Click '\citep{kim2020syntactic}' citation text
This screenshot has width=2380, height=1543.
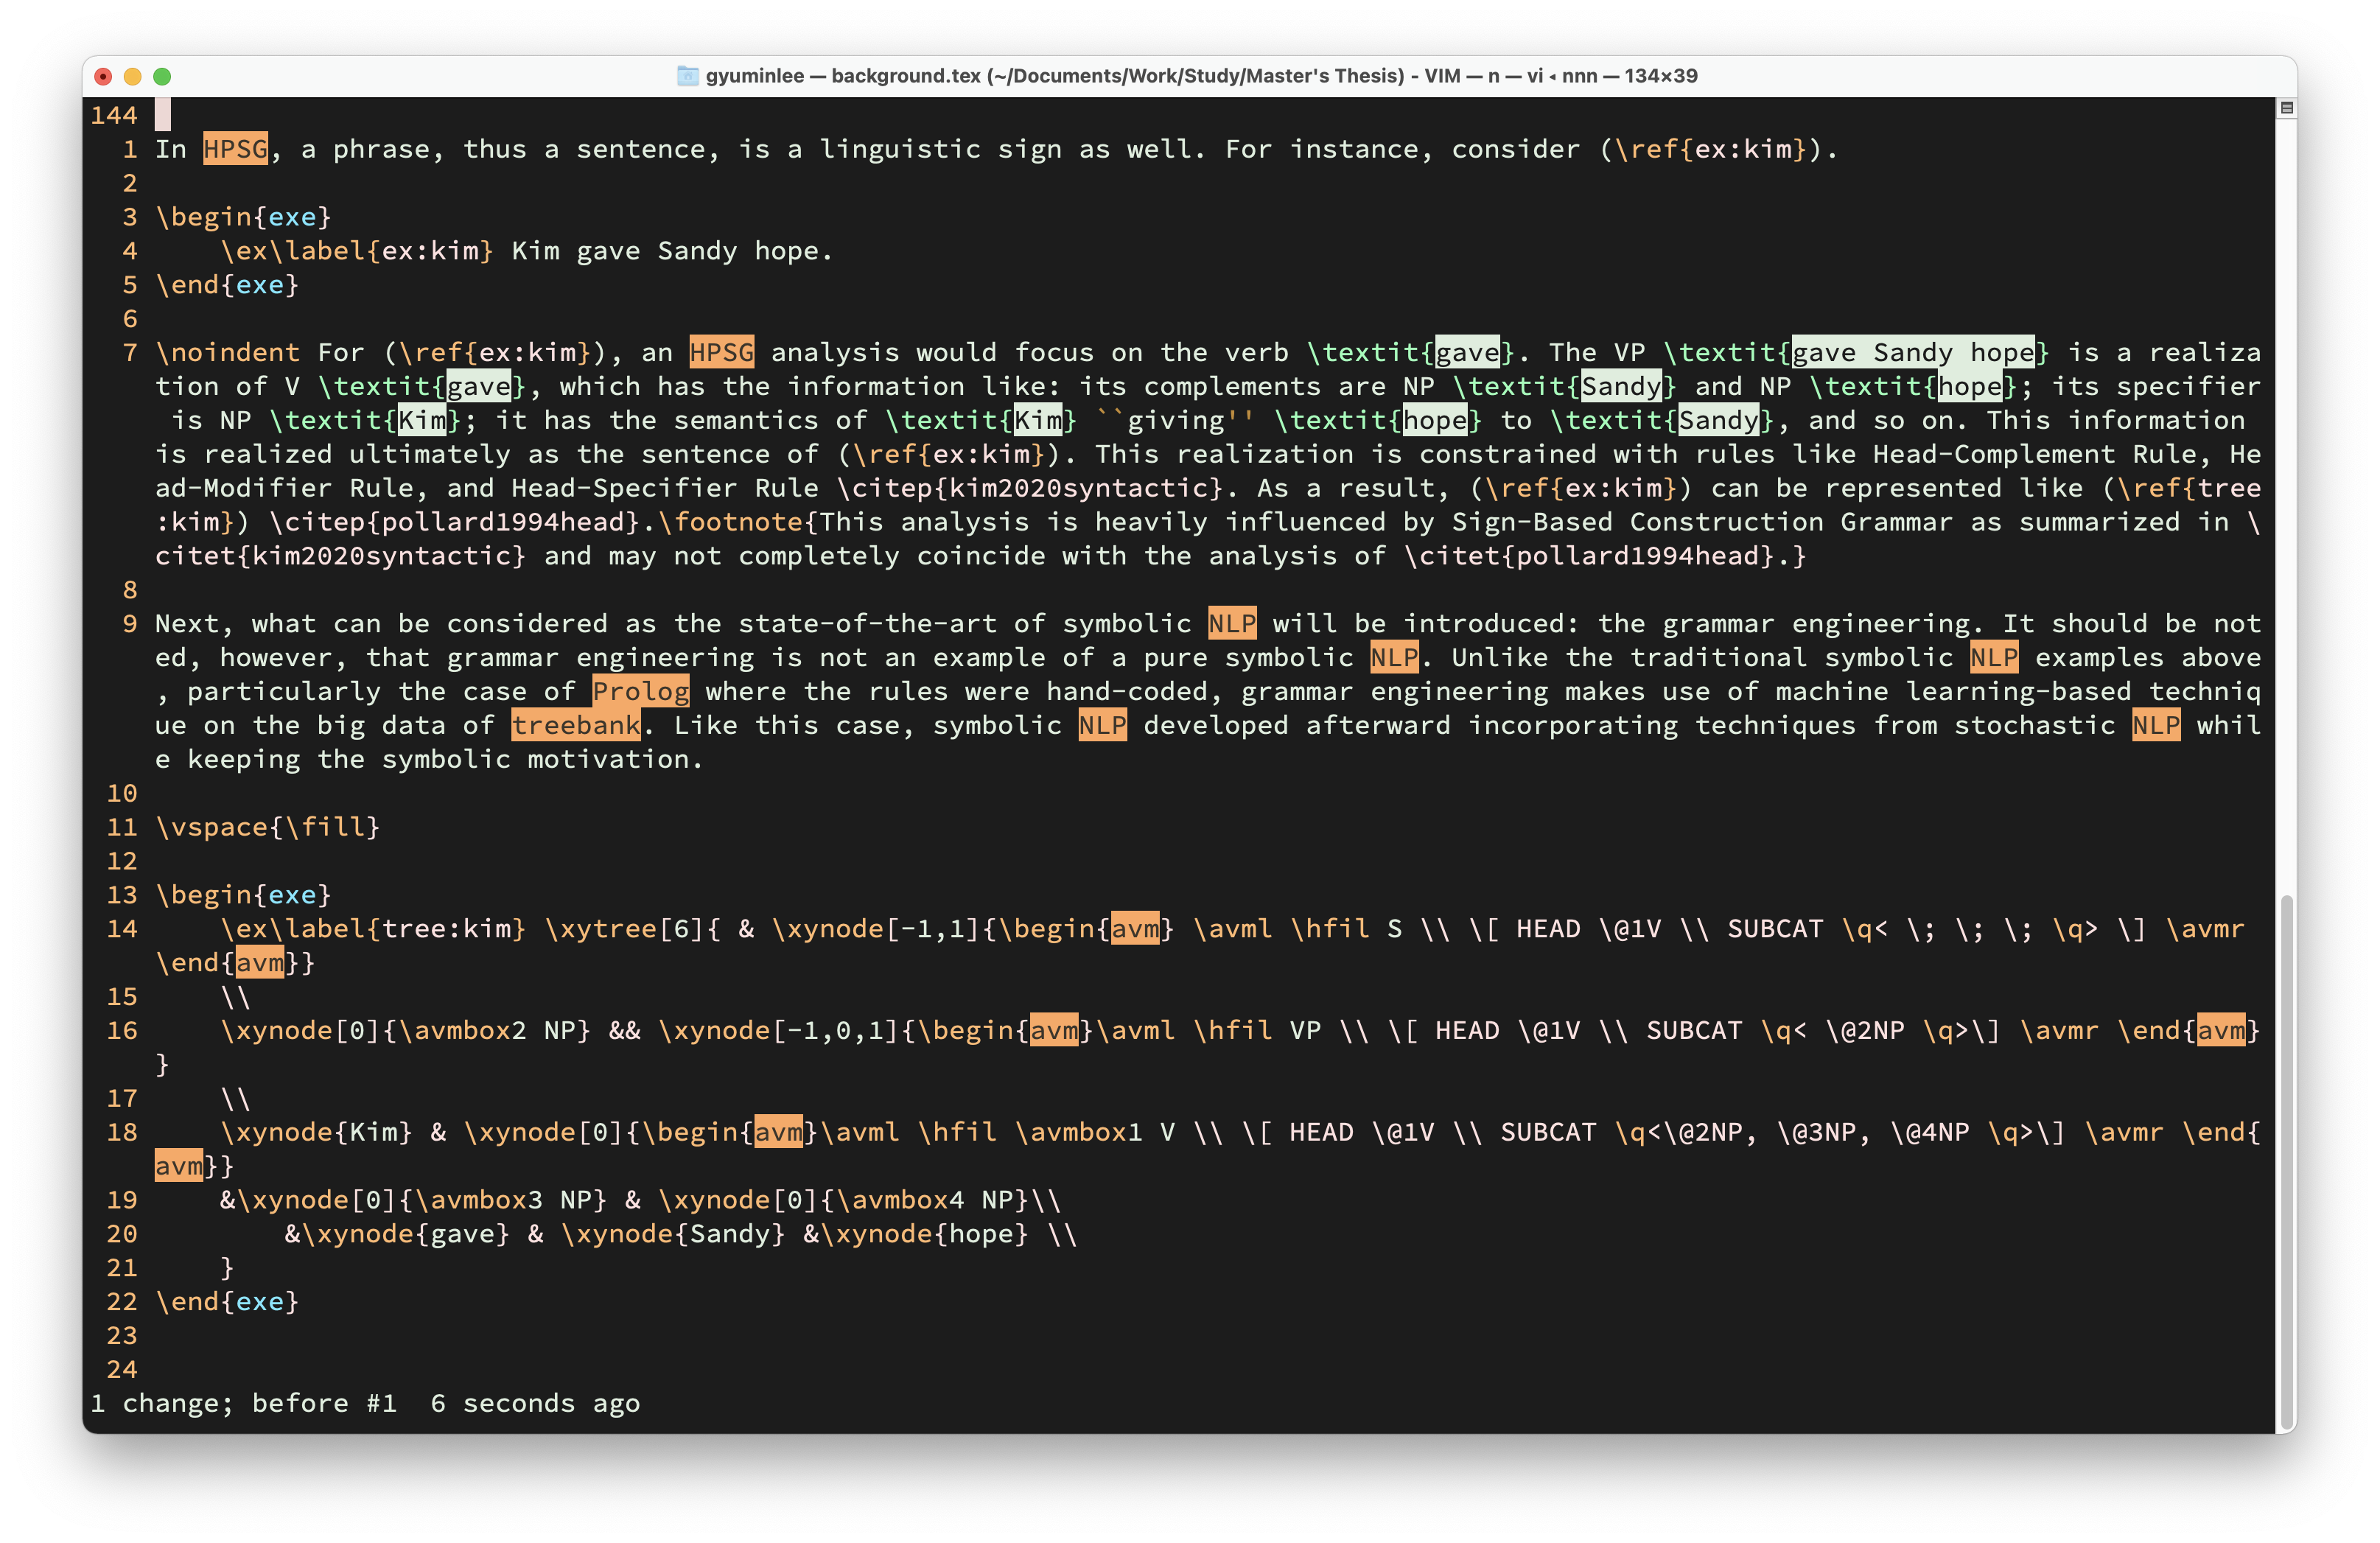coord(1029,488)
